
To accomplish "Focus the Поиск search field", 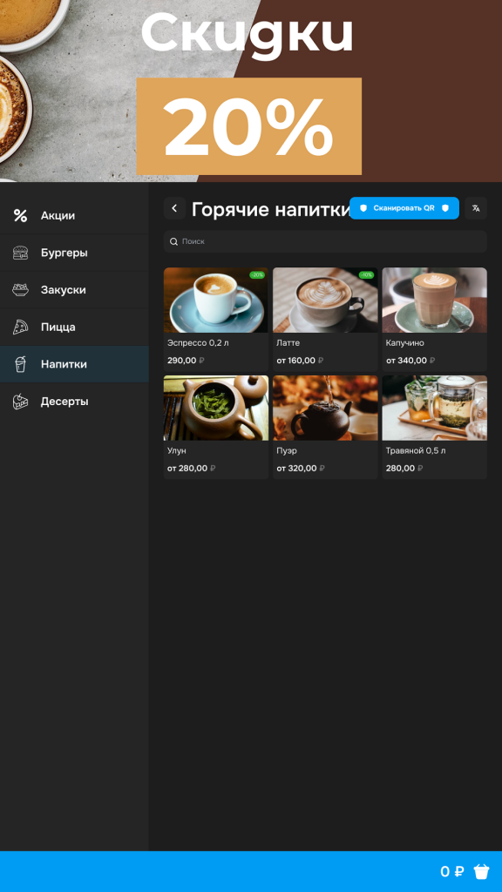I will (x=325, y=242).
